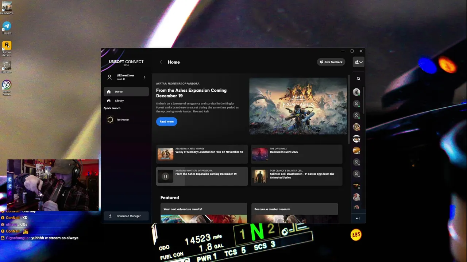Open the Avatar From the Ashes banner image
Viewport: 467px width, 262px height.
298,106
